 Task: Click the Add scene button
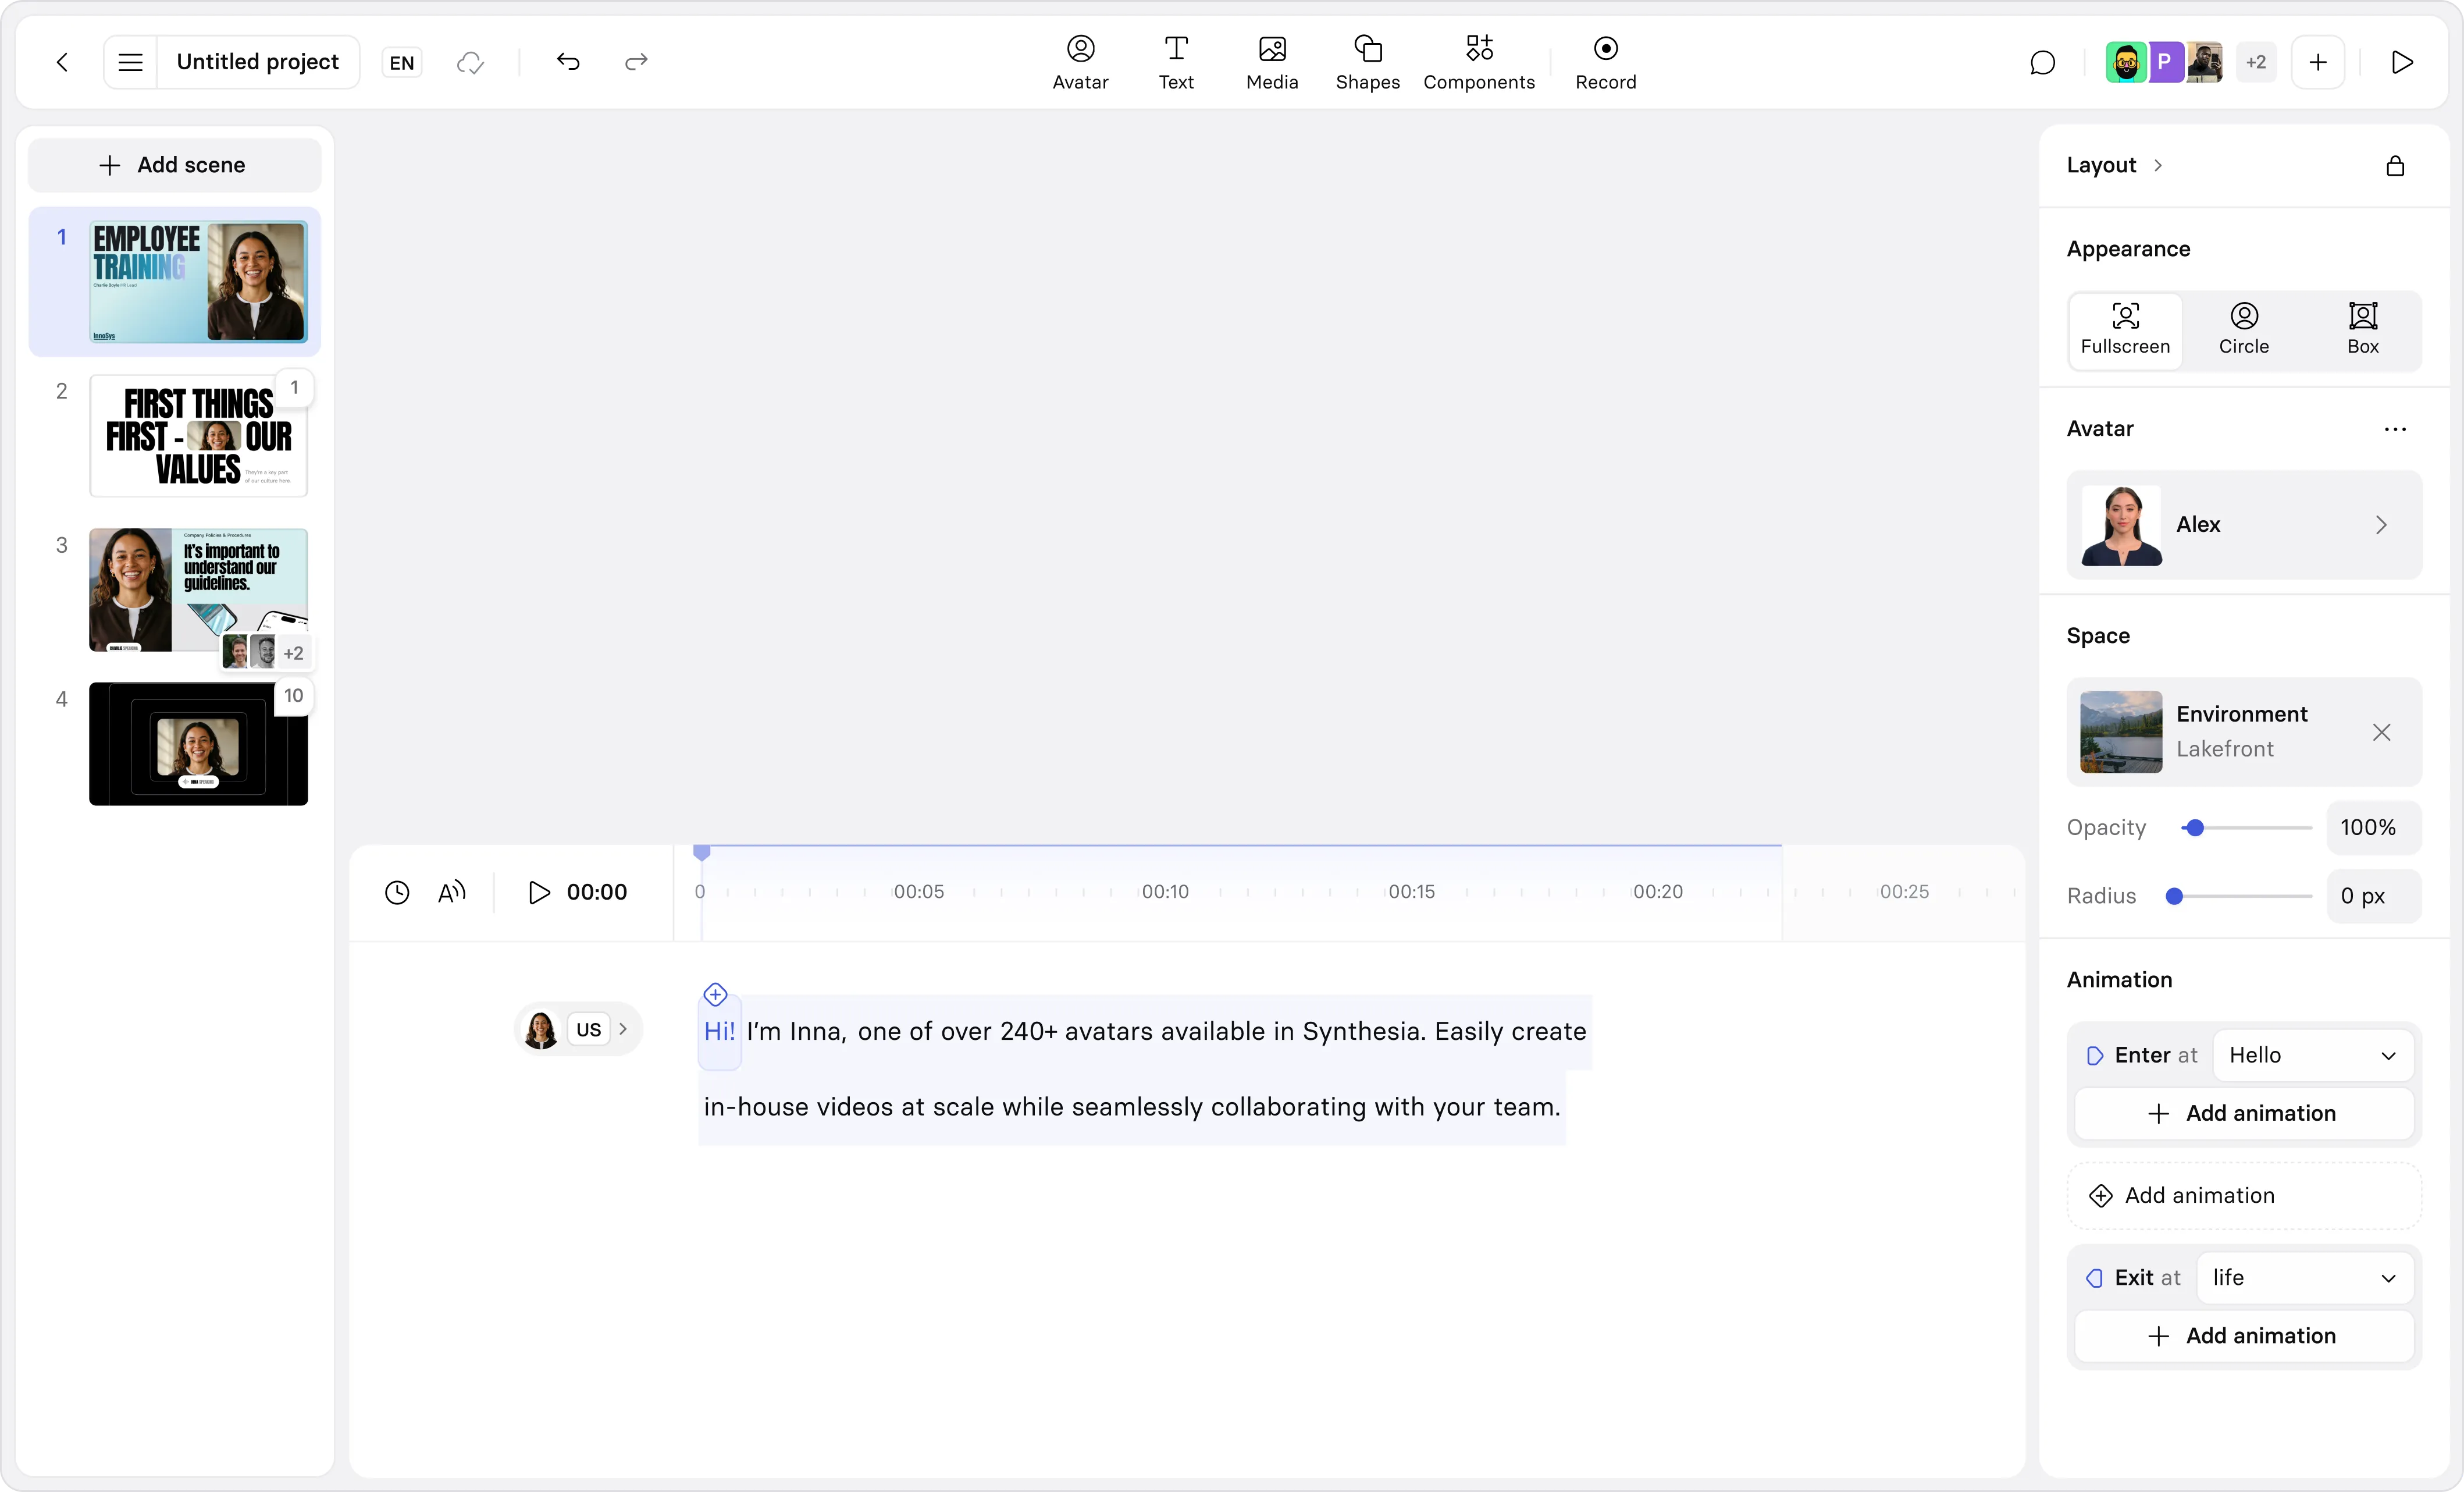tap(174, 165)
